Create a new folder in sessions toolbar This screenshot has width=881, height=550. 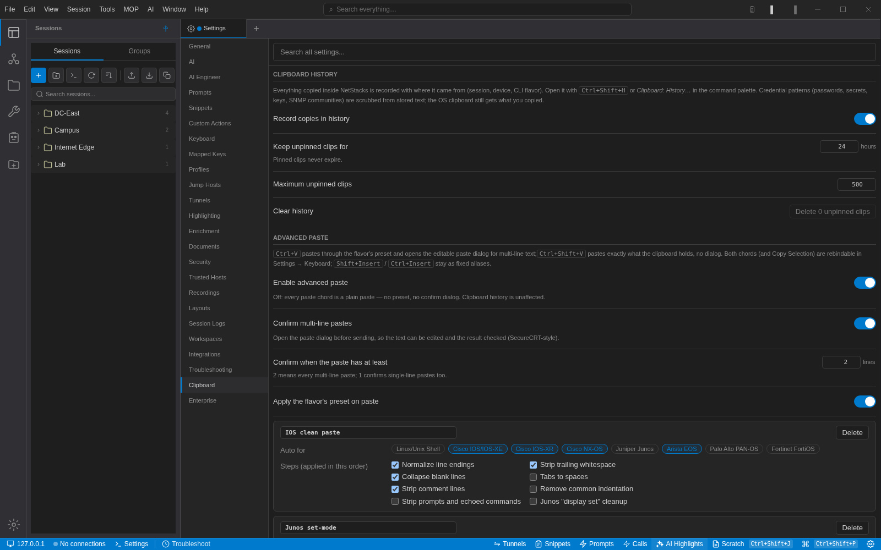56,75
